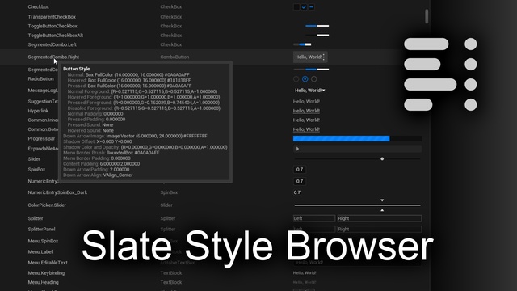Viewport: 517px width, 291px height.
Task: Select the leftmost empty RadioButton
Action: 296,79
